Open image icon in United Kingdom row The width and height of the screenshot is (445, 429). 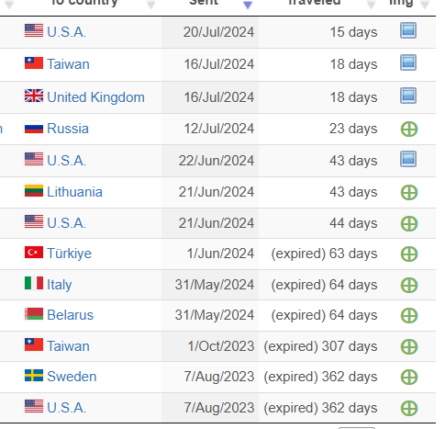tap(408, 96)
